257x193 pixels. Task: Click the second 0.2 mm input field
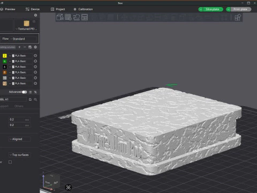[19, 125]
